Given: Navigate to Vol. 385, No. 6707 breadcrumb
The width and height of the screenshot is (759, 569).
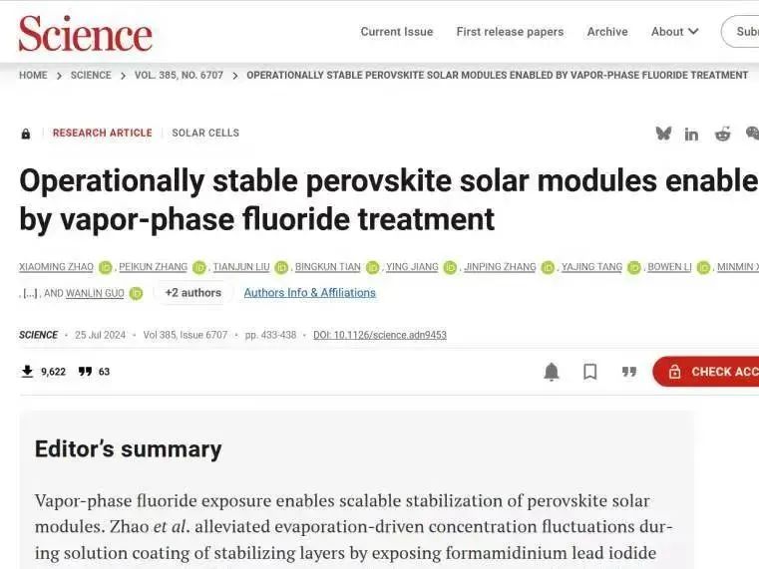Looking at the screenshot, I should [x=179, y=76].
